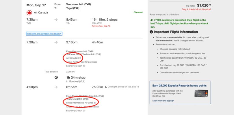234x115 pixels.
Task: Click the info icon by Important Flight Information
Action: pos(151,32)
